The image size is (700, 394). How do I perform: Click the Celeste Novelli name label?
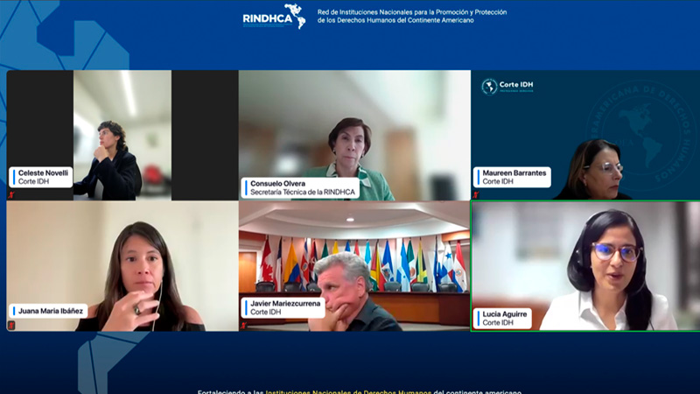point(42,177)
